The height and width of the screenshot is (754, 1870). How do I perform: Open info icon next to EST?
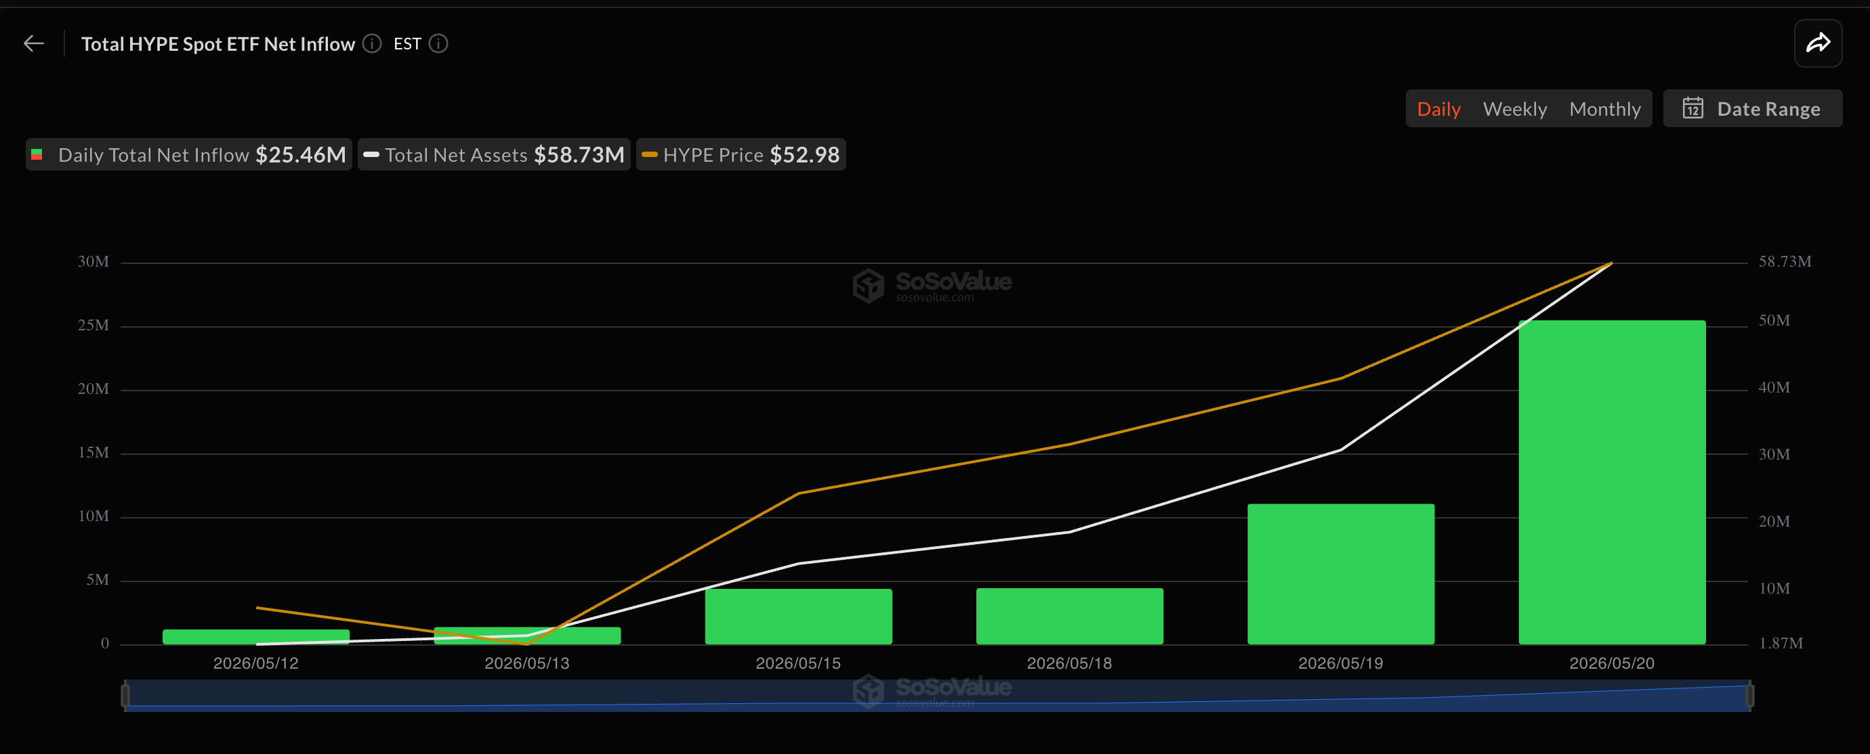(438, 44)
